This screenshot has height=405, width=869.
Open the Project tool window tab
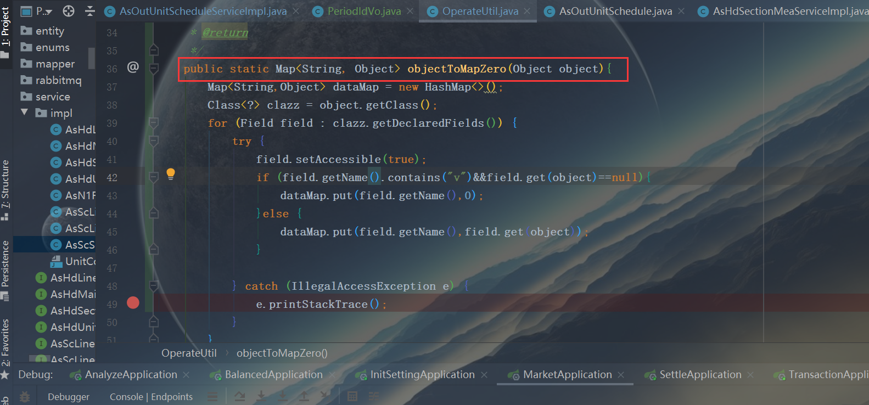tap(5, 32)
